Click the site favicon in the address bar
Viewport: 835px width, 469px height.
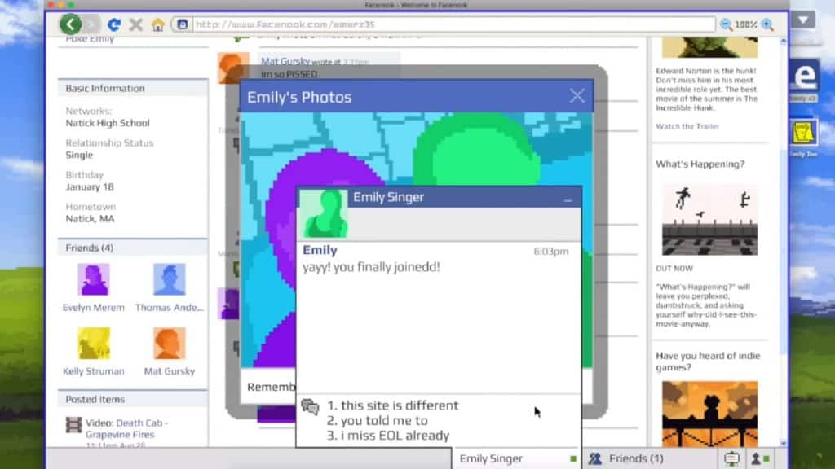click(x=181, y=24)
